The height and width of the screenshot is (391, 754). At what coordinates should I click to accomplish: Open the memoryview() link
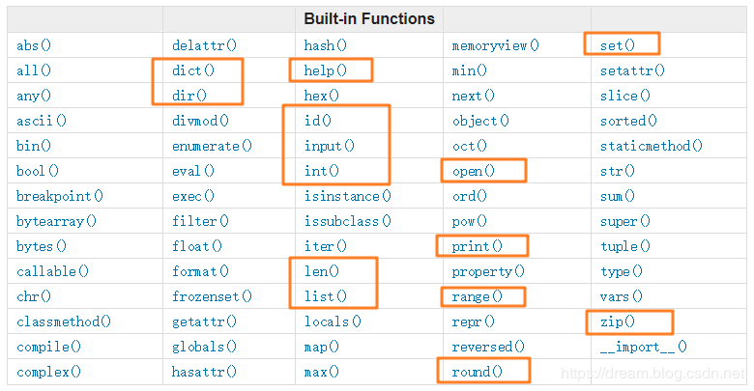[x=495, y=45]
